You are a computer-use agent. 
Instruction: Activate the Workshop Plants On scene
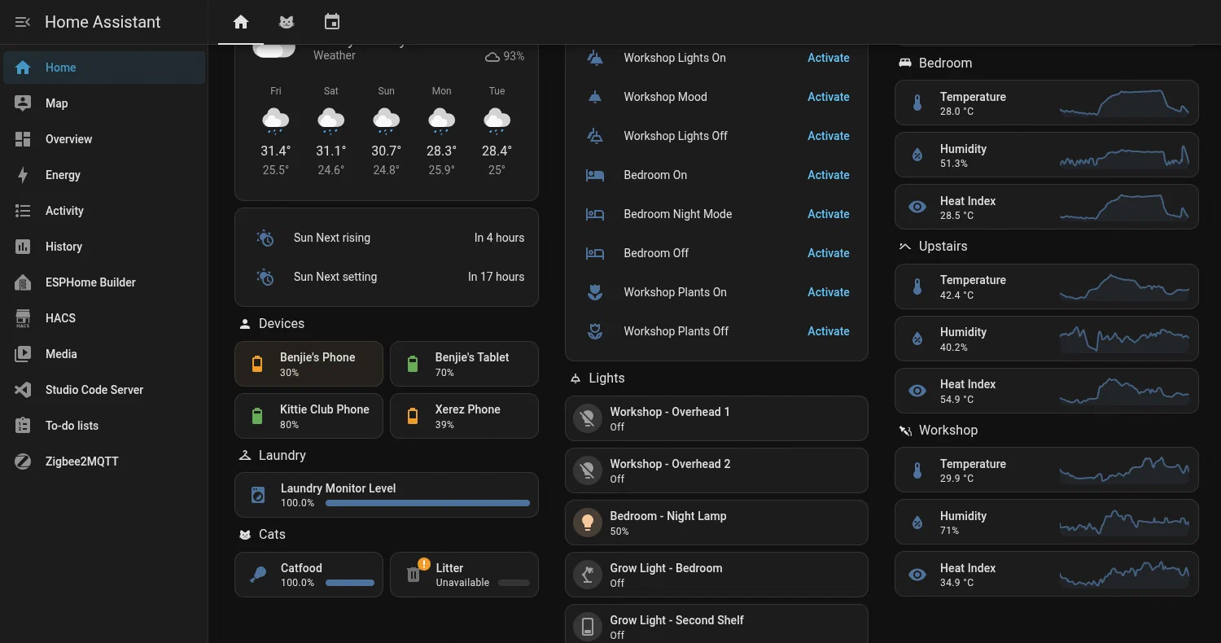[828, 292]
